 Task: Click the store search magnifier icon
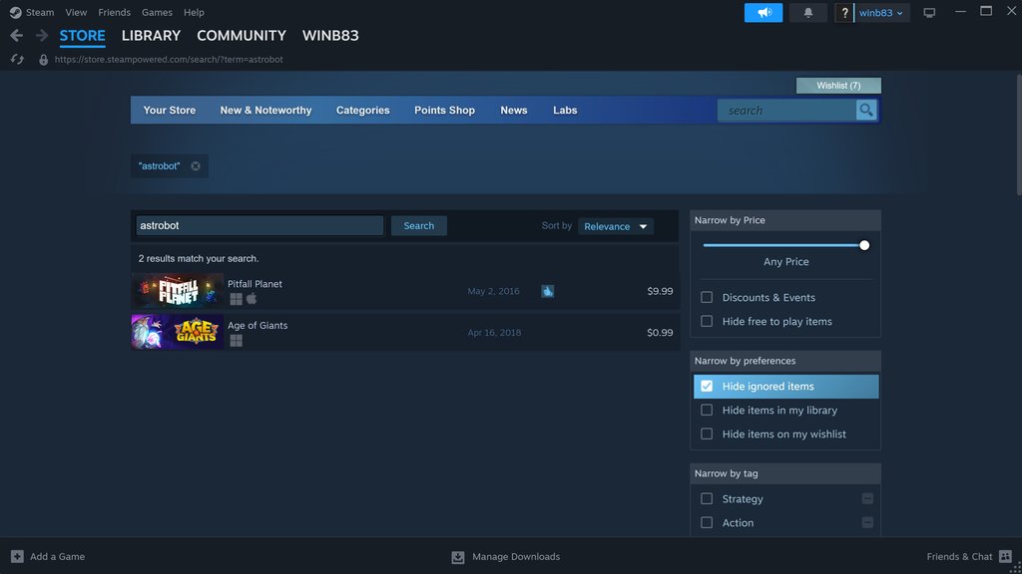[x=865, y=110]
